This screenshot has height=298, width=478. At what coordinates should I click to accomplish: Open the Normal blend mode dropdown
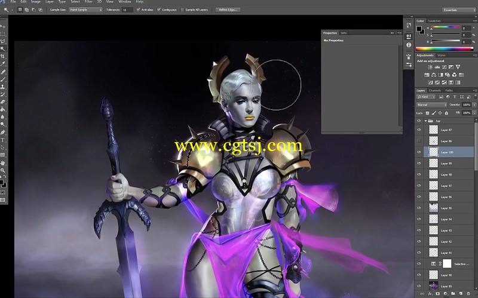tap(431, 105)
